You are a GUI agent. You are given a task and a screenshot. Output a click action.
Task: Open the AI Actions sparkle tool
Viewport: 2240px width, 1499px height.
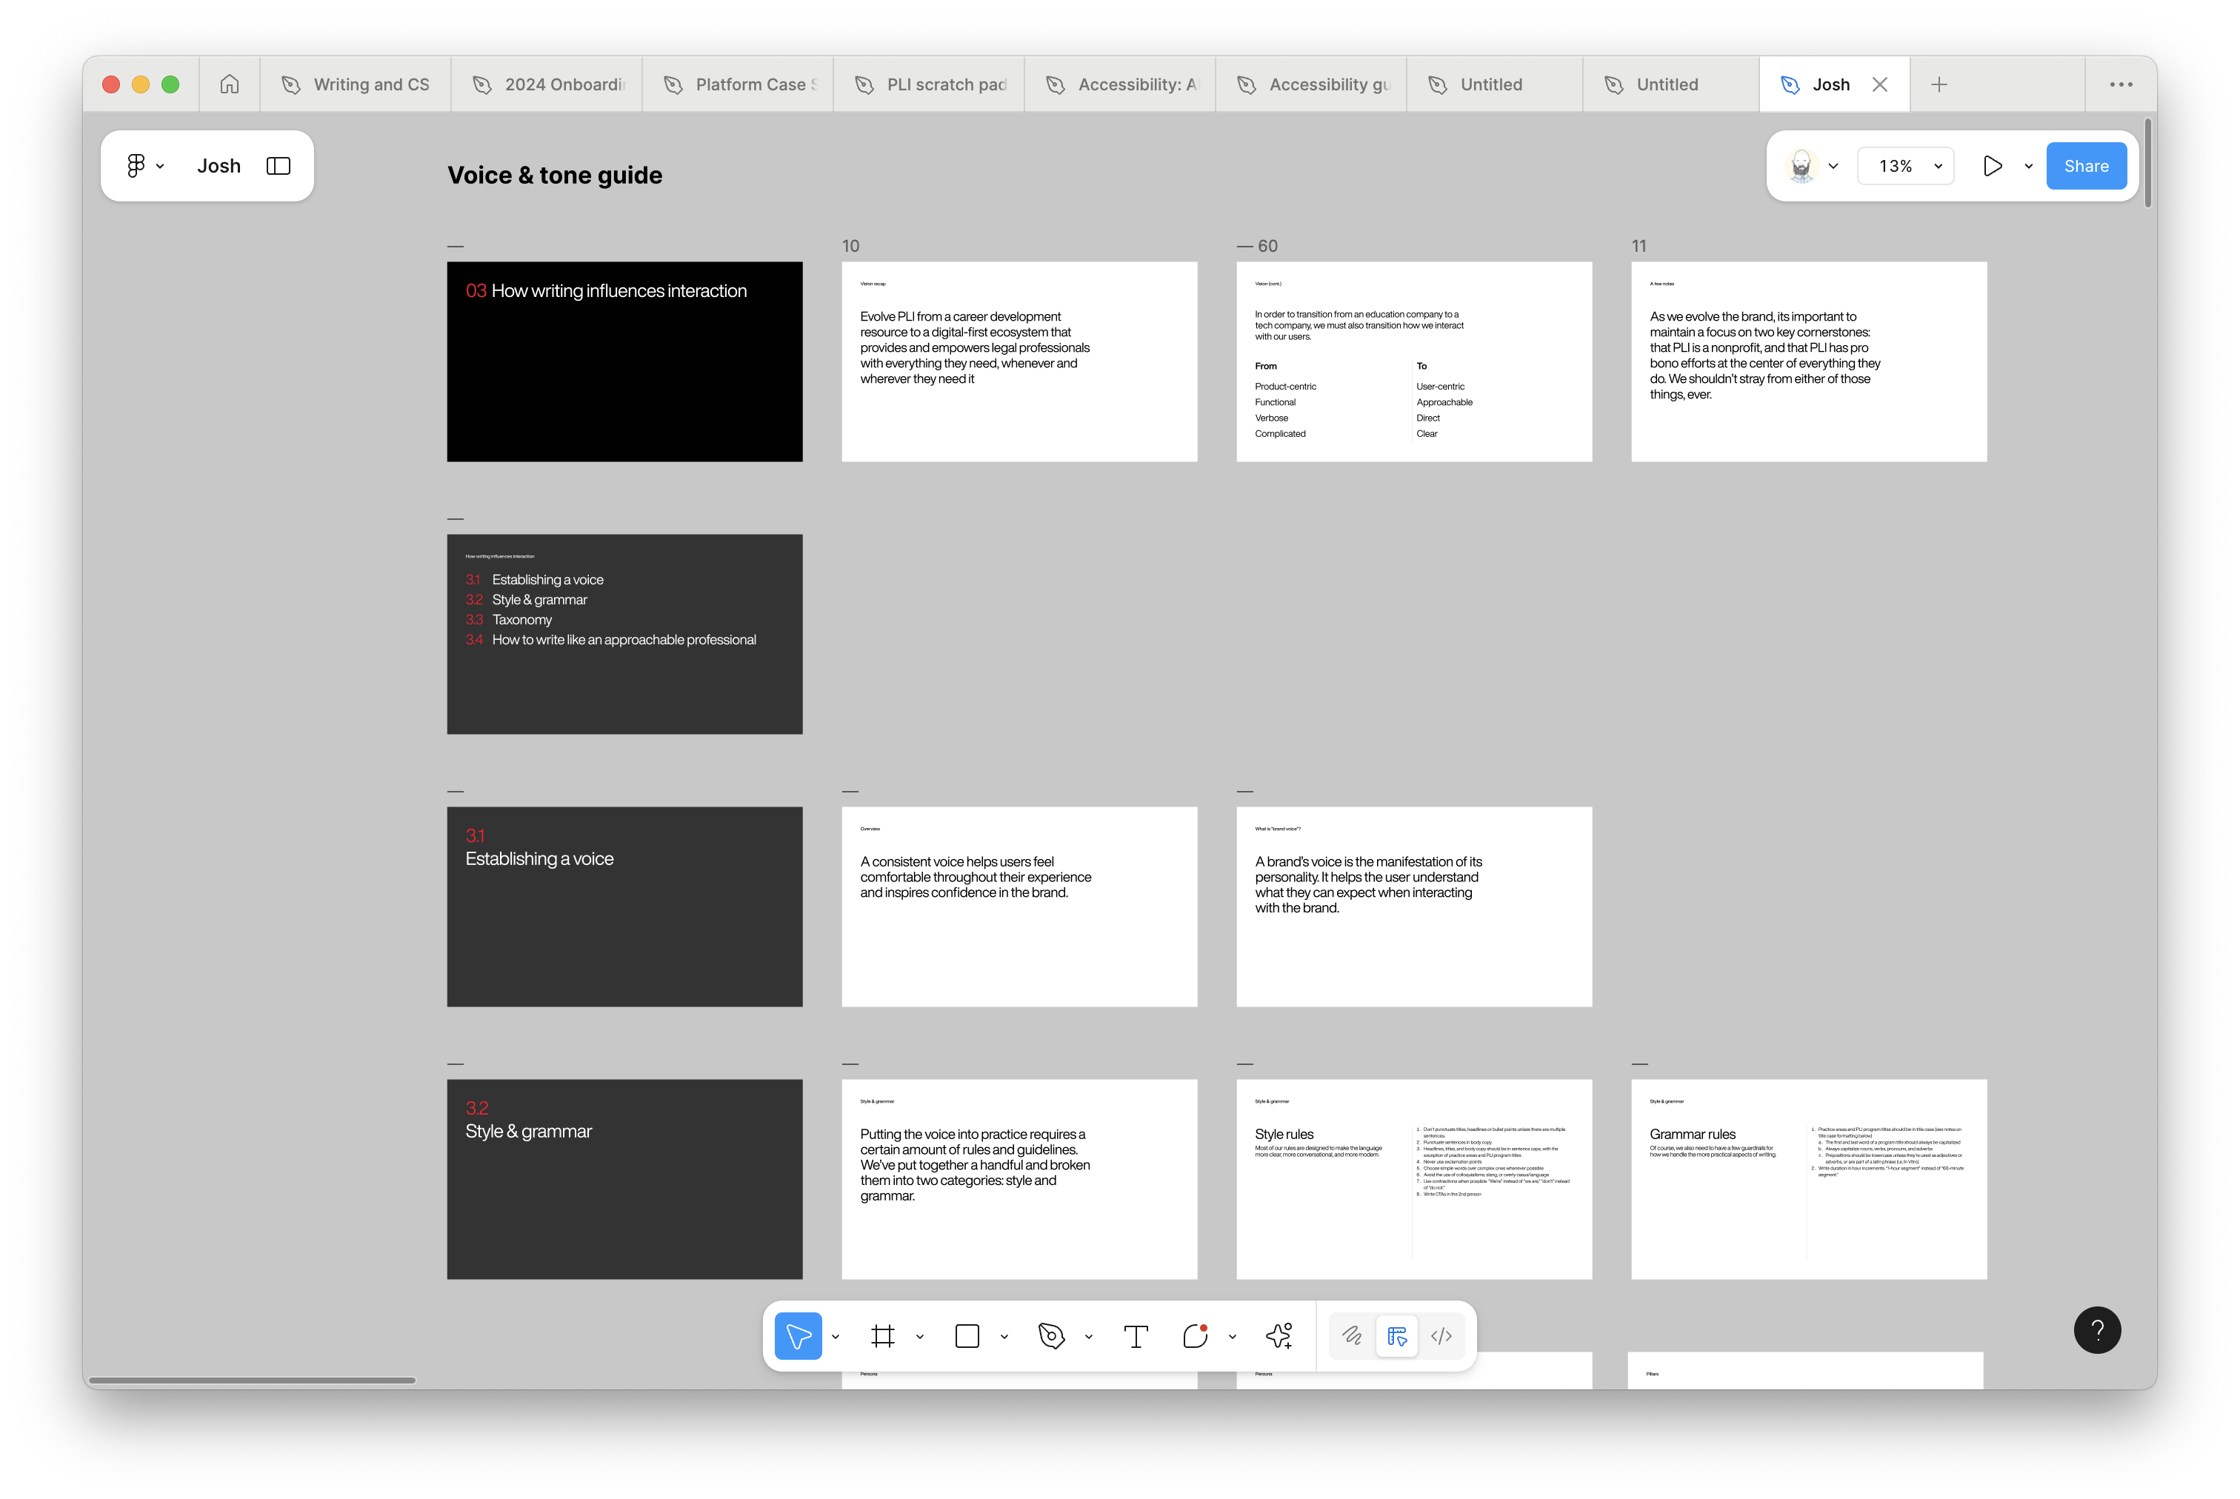click(1279, 1335)
